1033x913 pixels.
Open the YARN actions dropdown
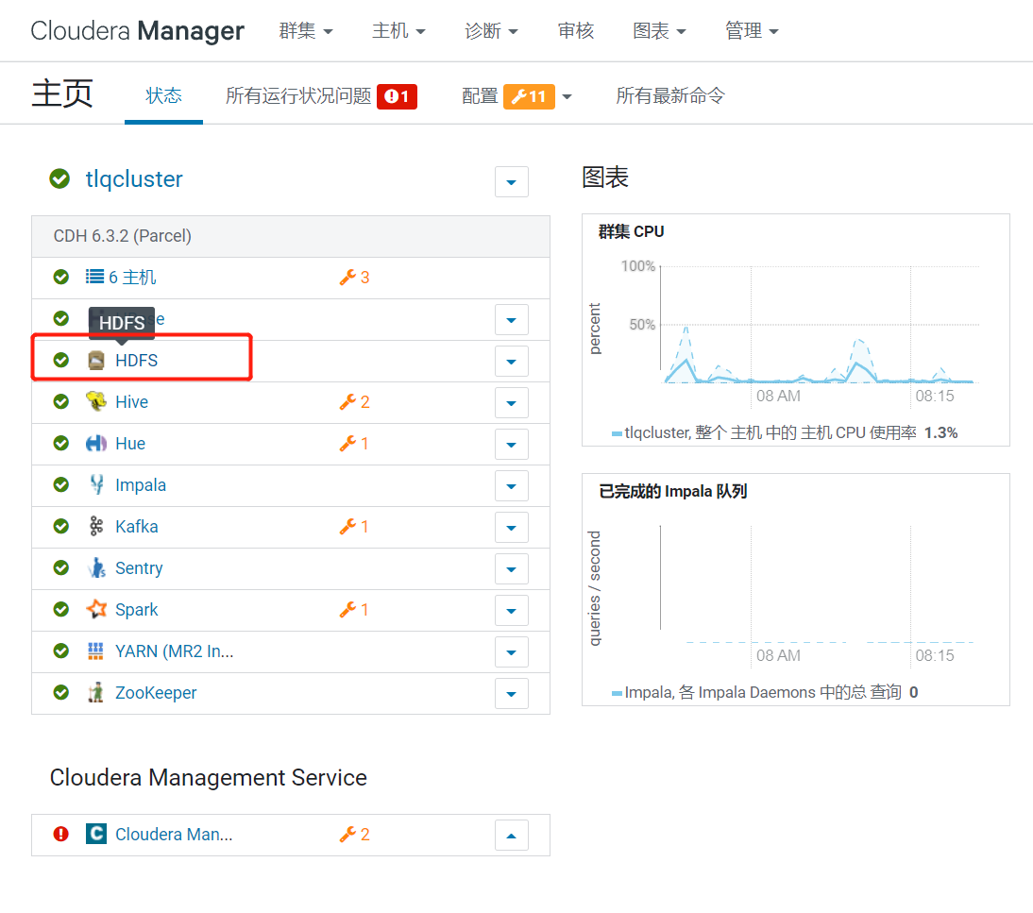coord(511,651)
